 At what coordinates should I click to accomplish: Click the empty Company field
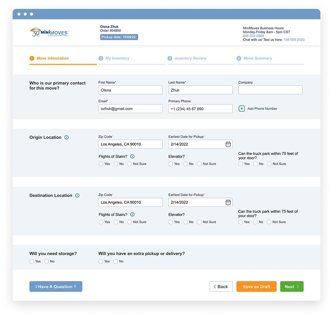270,90
